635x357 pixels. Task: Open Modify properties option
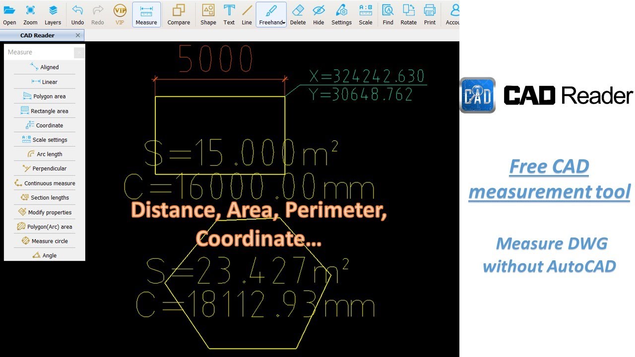tap(45, 212)
